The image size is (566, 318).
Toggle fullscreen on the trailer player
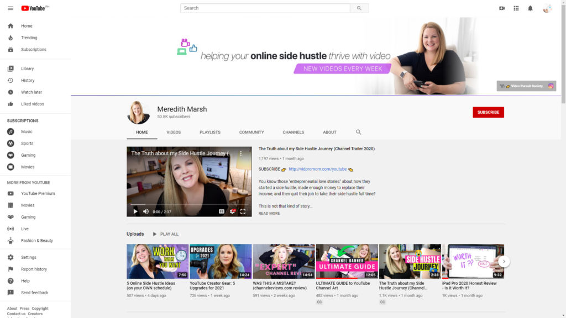[x=243, y=211]
